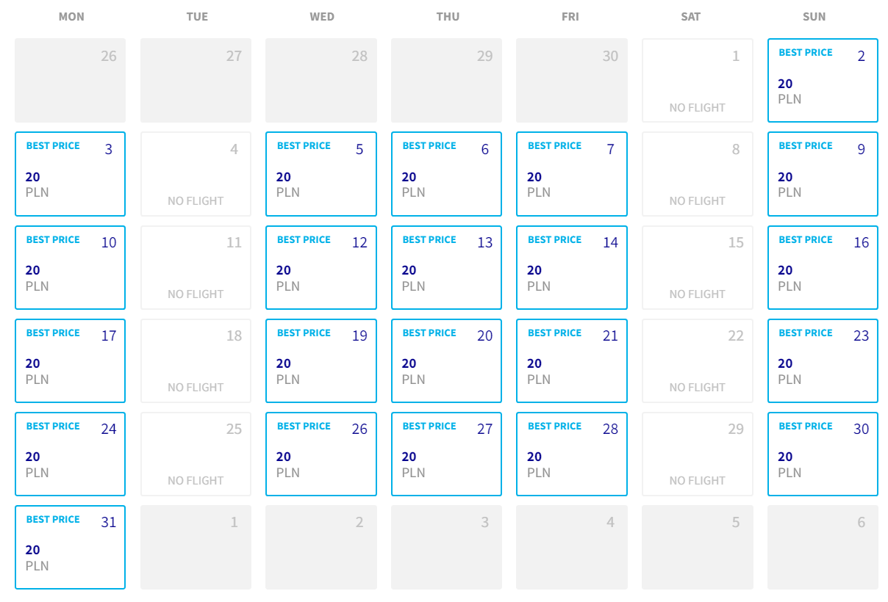Choose the best-price cell for the 3rd
Screen dimensions: 888x602
point(70,174)
